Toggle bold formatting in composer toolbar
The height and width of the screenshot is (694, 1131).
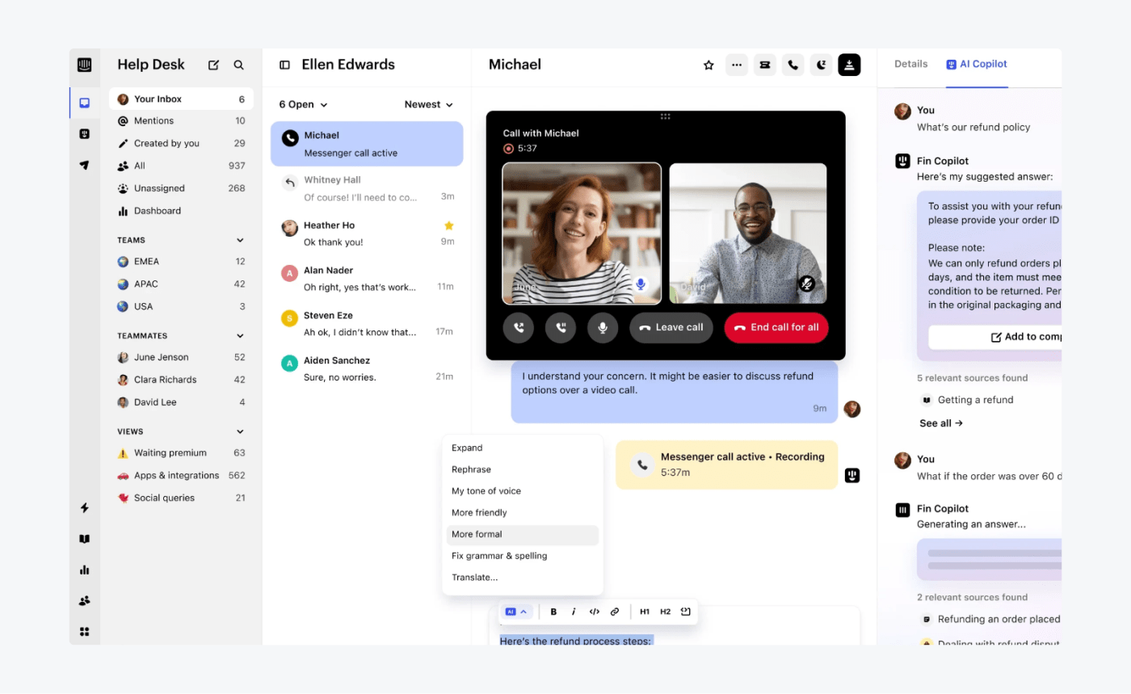point(553,612)
